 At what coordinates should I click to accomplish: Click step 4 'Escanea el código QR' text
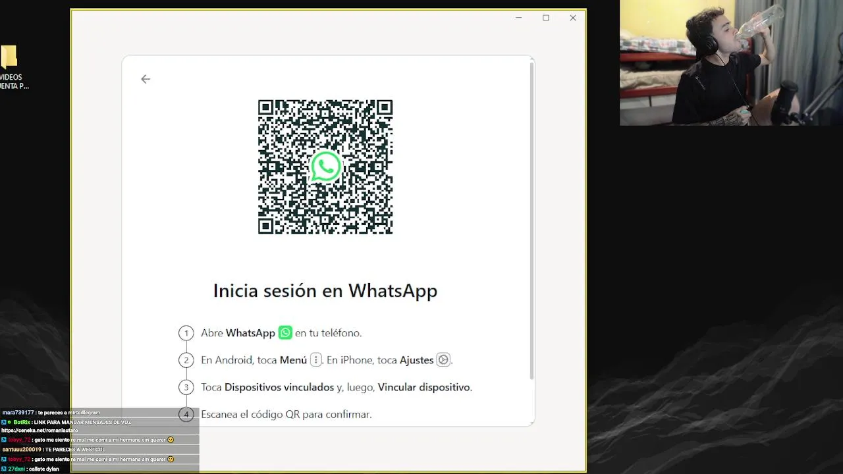coord(286,414)
